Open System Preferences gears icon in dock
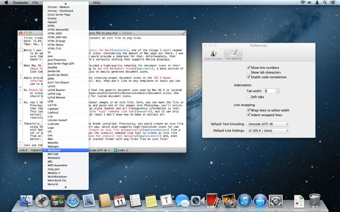The width and height of the screenshot is (340, 212). click(275, 201)
